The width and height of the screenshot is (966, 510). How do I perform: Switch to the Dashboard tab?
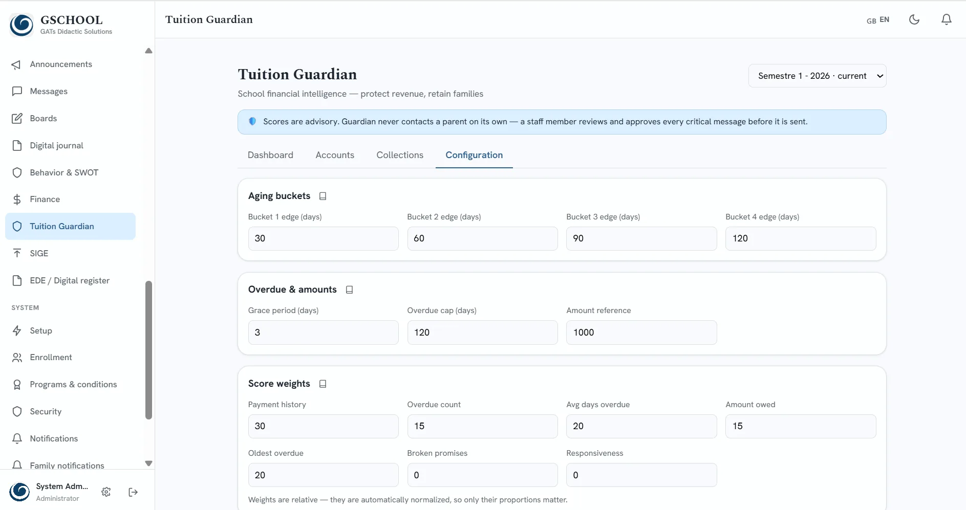click(270, 155)
